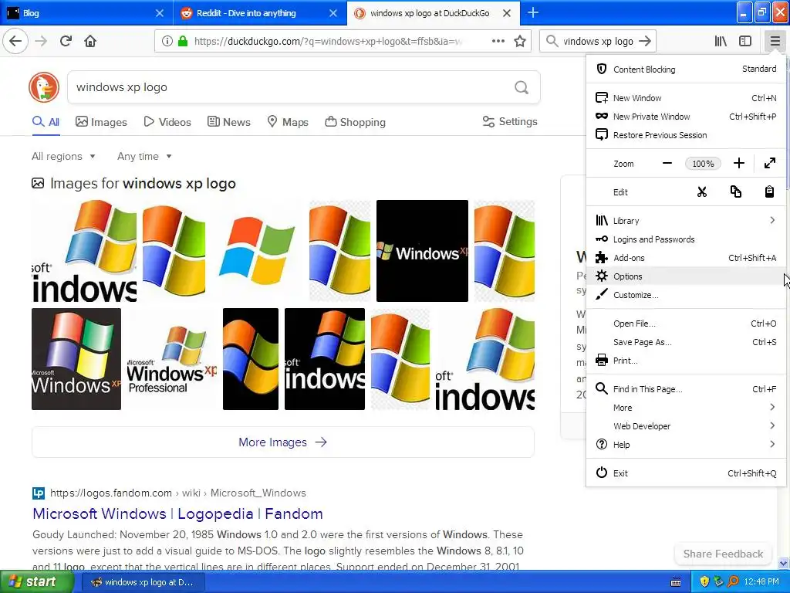This screenshot has width=790, height=593.
Task: Open the Windows XP Professional logo thumbnail
Action: pyautogui.click(x=172, y=359)
